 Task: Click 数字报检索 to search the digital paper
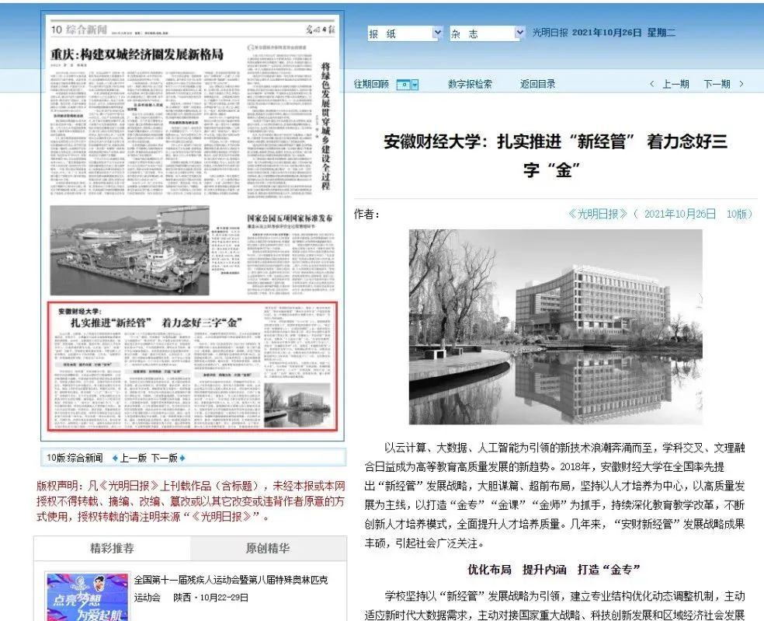tap(470, 84)
